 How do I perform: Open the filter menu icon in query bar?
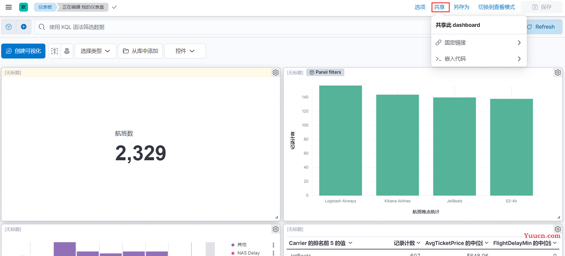pos(9,27)
